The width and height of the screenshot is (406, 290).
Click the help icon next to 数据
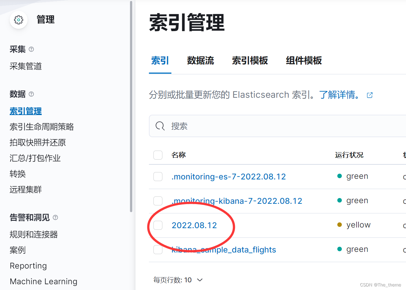pyautogui.click(x=31, y=94)
